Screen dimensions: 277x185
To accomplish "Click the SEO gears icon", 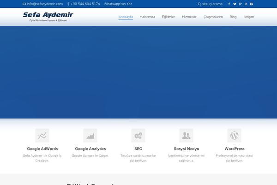I will click(138, 136).
